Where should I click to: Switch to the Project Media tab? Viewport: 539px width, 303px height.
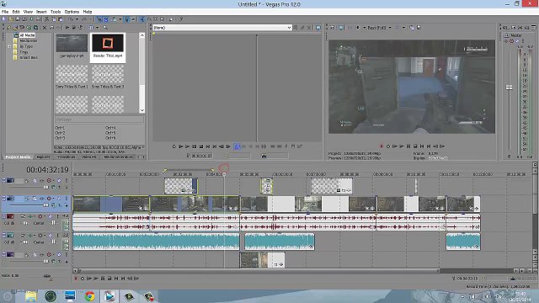click(18, 157)
